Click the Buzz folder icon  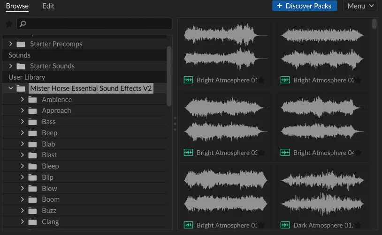pyautogui.click(x=32, y=211)
